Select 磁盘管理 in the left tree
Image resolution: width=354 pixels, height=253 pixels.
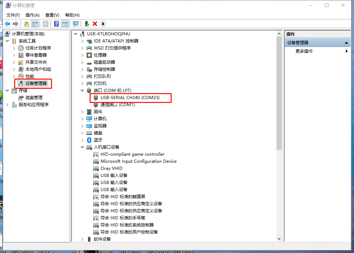click(34, 98)
